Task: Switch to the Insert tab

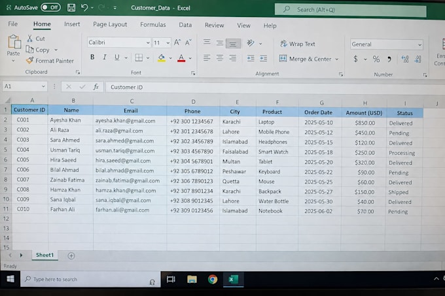Action: point(72,24)
